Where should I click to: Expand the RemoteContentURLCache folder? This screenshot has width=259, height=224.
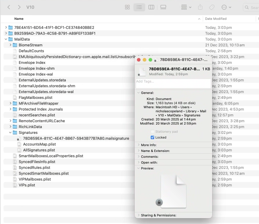tap(11, 121)
